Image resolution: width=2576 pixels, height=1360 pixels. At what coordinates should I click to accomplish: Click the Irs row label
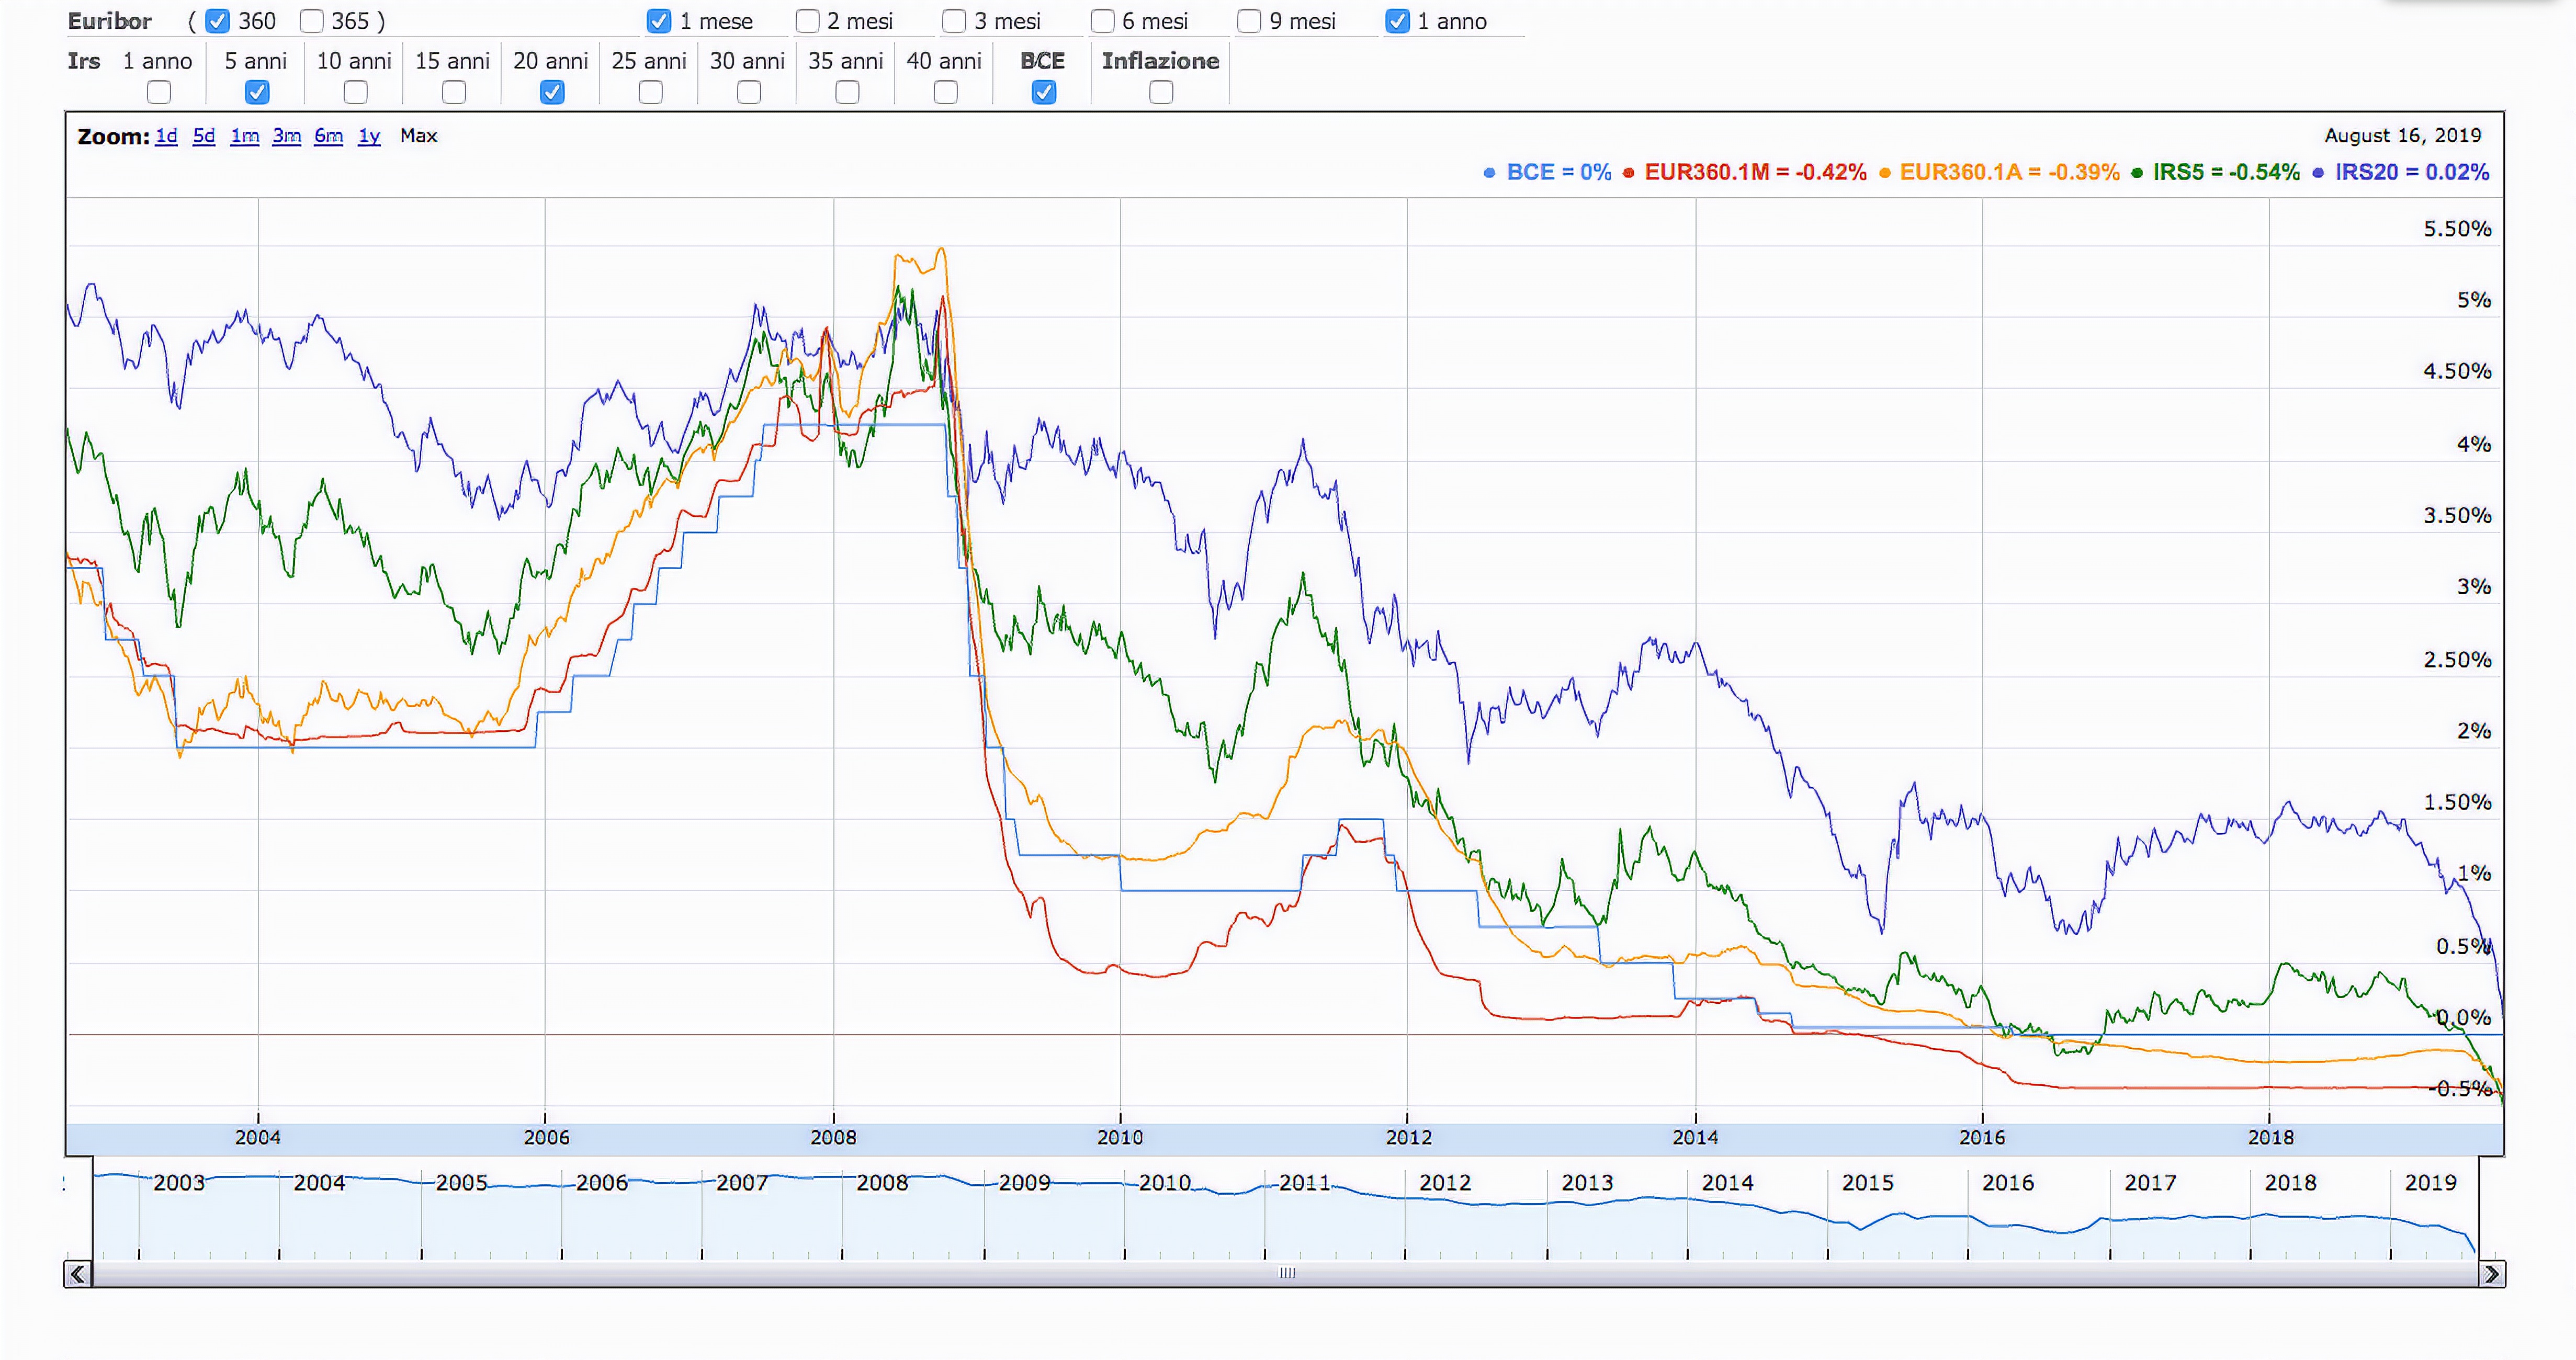point(84,61)
